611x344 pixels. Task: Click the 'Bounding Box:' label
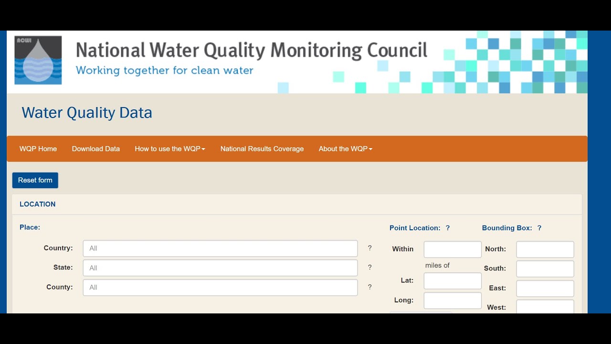point(507,228)
